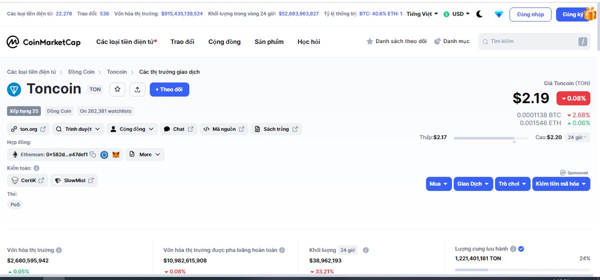Click the Đăng nhập login button

click(x=530, y=14)
